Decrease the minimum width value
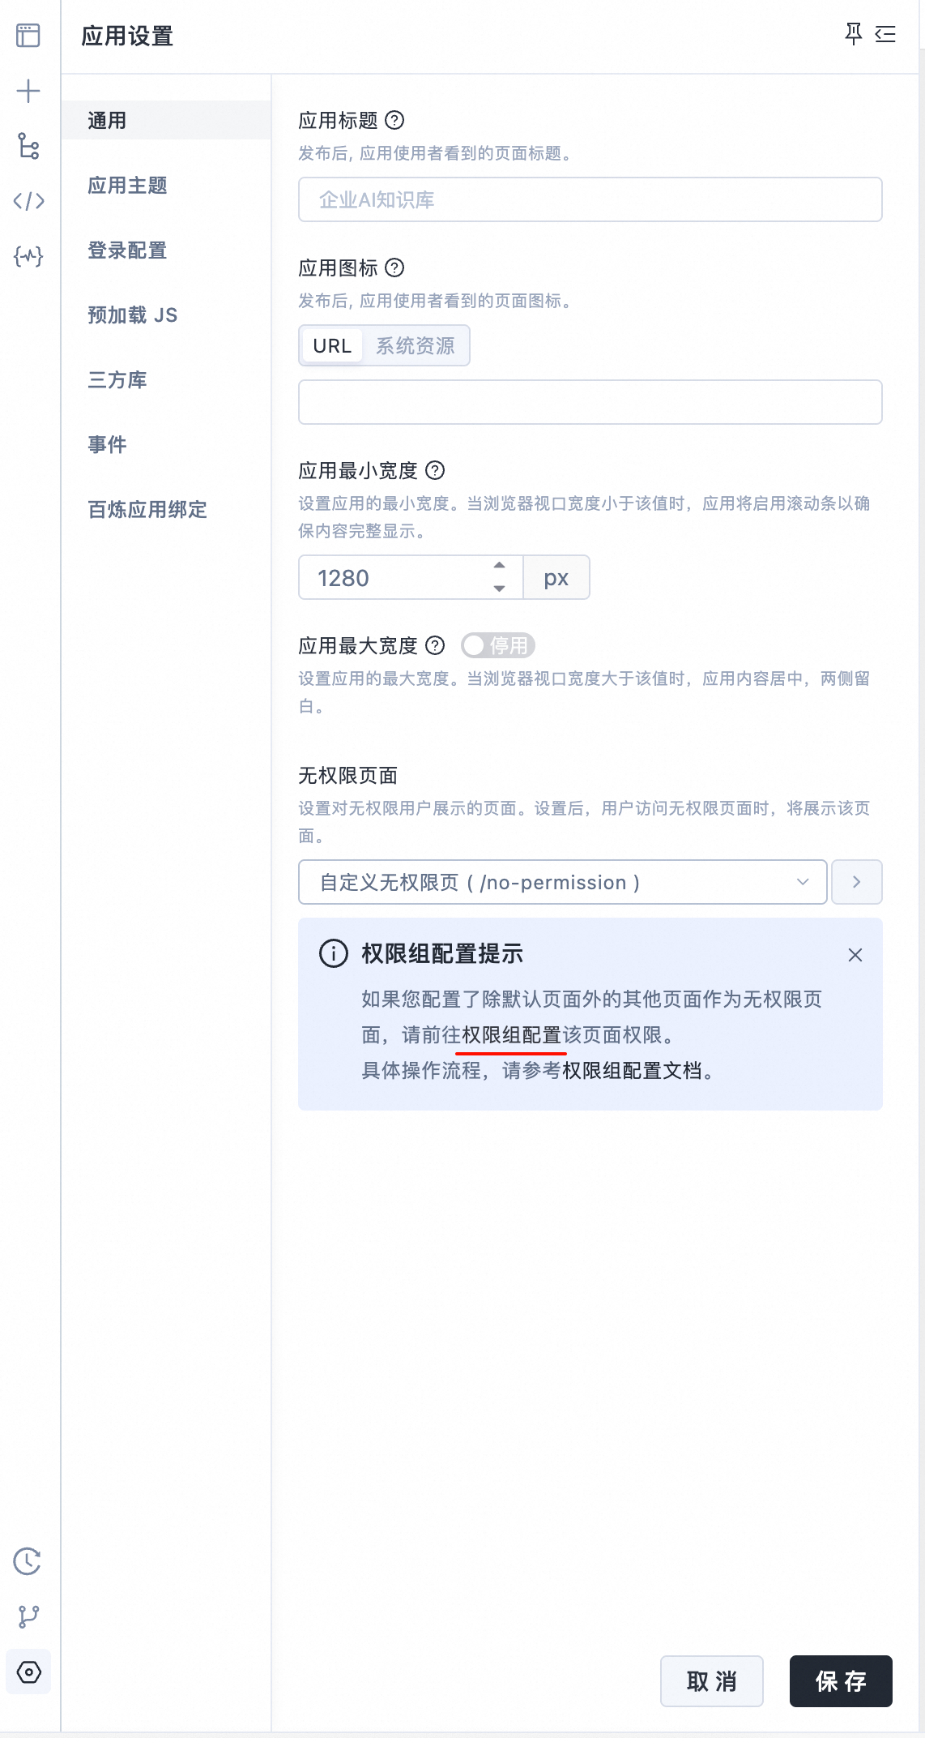This screenshot has height=1738, width=925. click(x=500, y=589)
